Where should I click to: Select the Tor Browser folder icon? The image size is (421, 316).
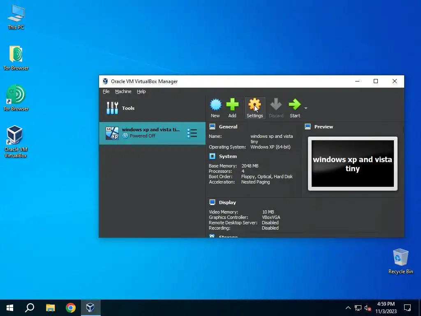point(16,58)
